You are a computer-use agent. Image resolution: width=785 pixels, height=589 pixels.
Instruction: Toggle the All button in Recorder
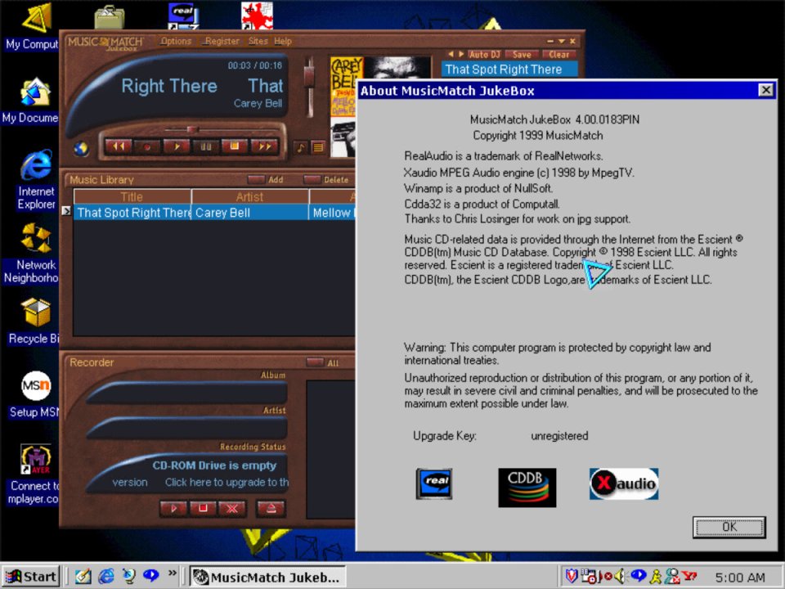[323, 362]
